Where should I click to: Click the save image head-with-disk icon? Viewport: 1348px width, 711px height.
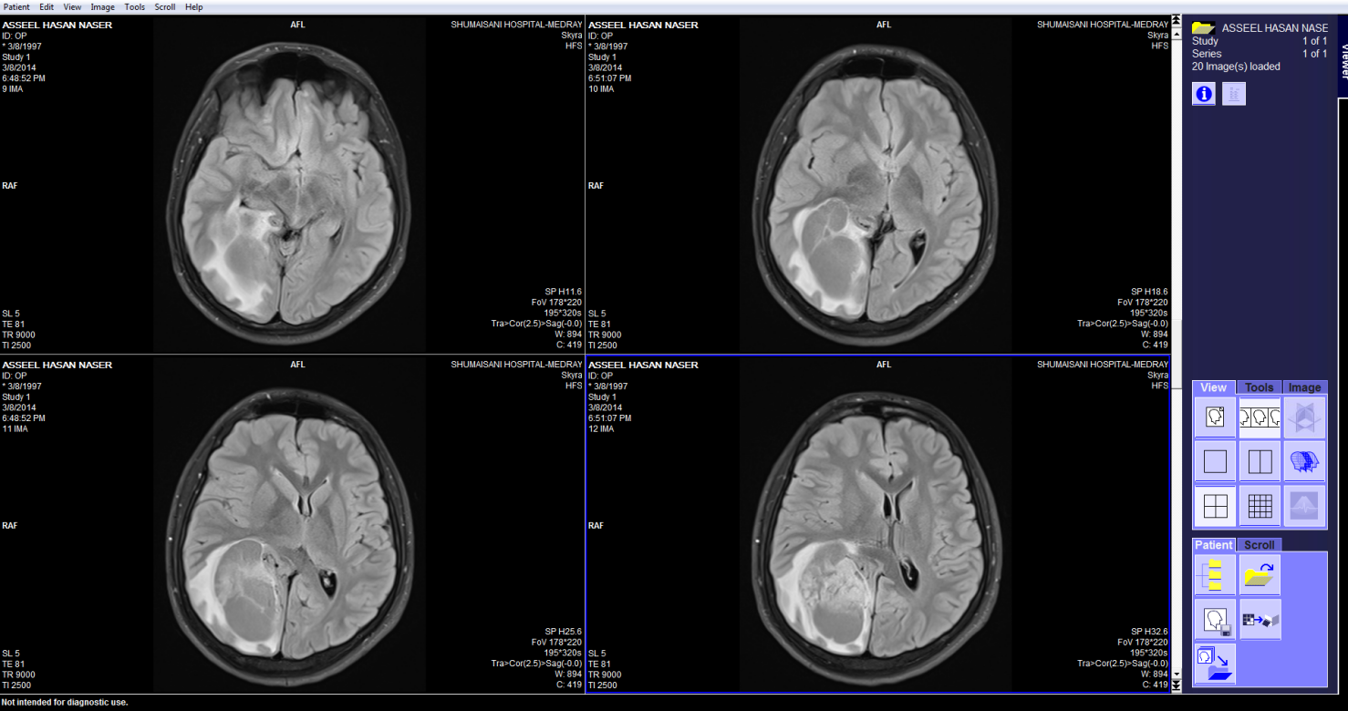point(1215,620)
